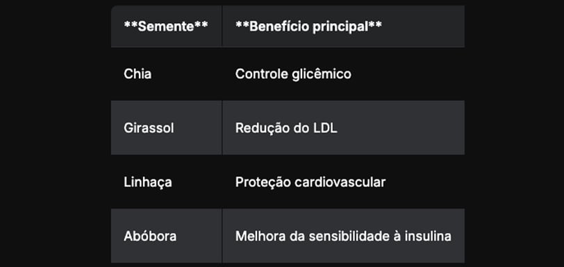Select the Abóbora cell
This screenshot has height=267, width=564.
click(167, 236)
